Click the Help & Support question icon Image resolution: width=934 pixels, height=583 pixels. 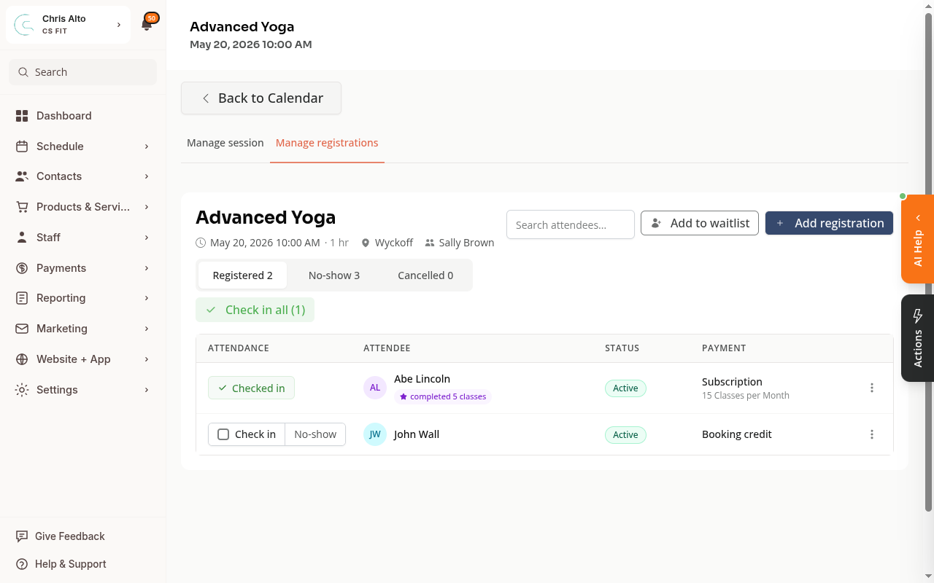[x=22, y=564]
